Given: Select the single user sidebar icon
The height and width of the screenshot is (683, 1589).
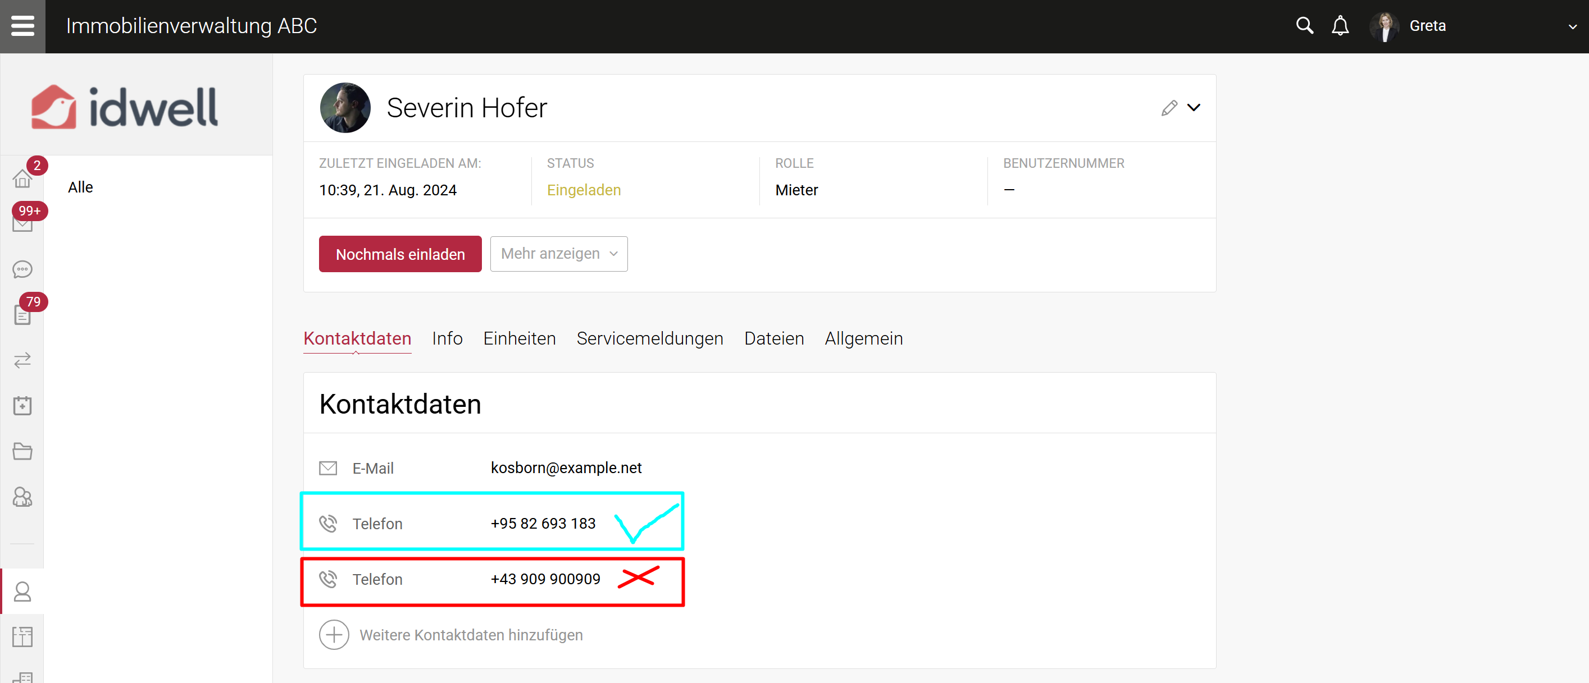Looking at the screenshot, I should [x=23, y=592].
